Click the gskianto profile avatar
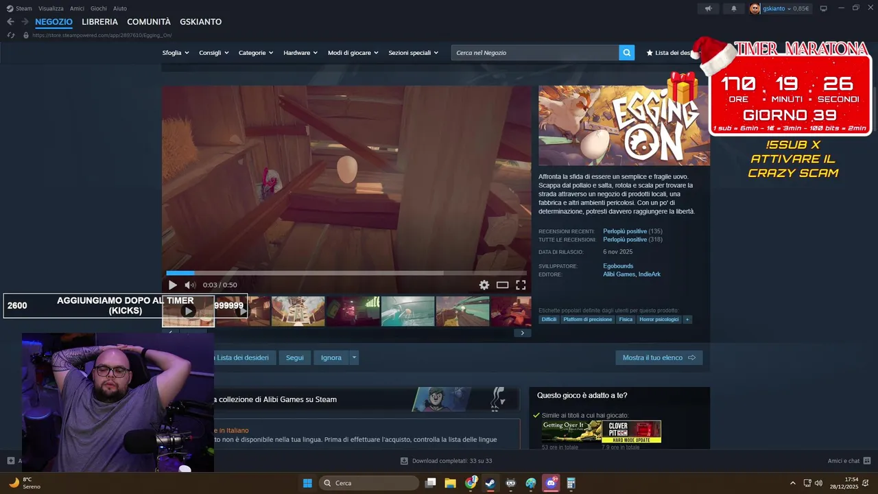 pos(755,8)
